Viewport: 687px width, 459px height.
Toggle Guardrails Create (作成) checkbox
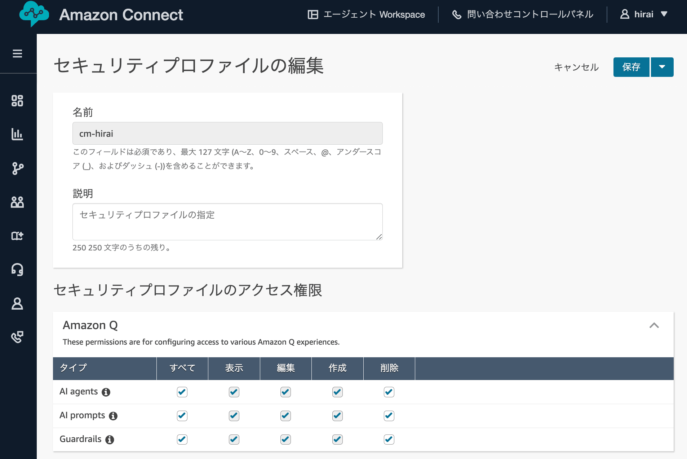pyautogui.click(x=337, y=440)
